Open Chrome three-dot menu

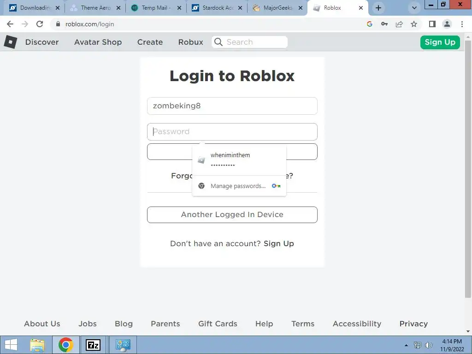click(x=462, y=24)
